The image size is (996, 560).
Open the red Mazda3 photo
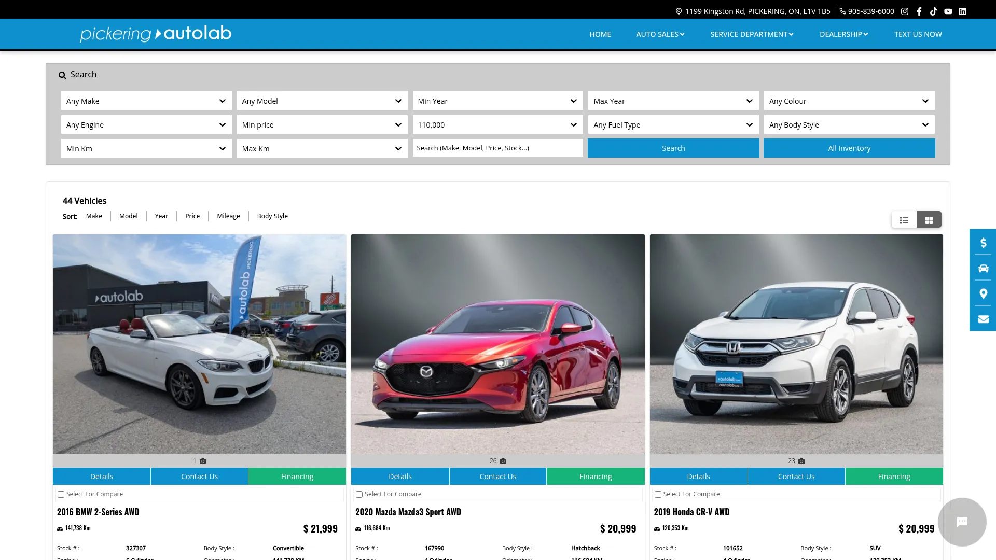(x=498, y=344)
